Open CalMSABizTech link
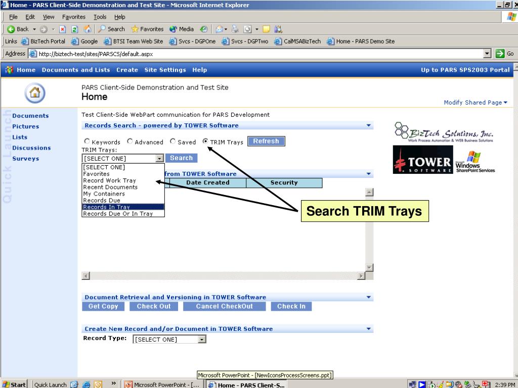The width and height of the screenshot is (518, 388). pos(297,41)
